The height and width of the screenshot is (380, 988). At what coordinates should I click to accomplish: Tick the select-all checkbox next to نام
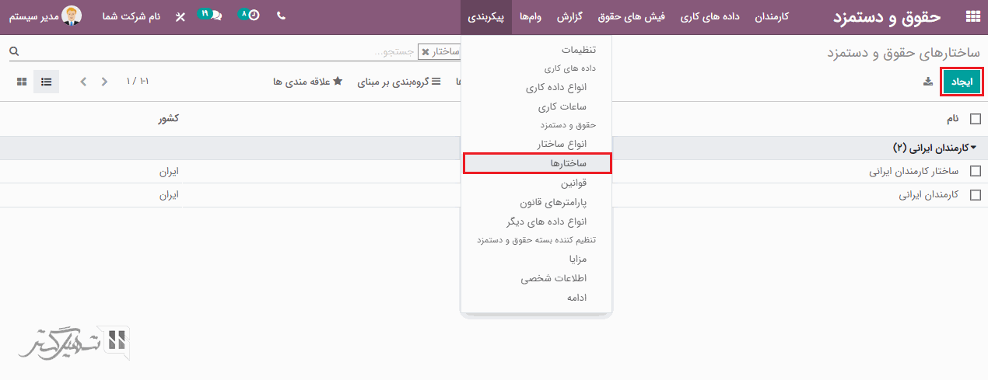pyautogui.click(x=976, y=119)
